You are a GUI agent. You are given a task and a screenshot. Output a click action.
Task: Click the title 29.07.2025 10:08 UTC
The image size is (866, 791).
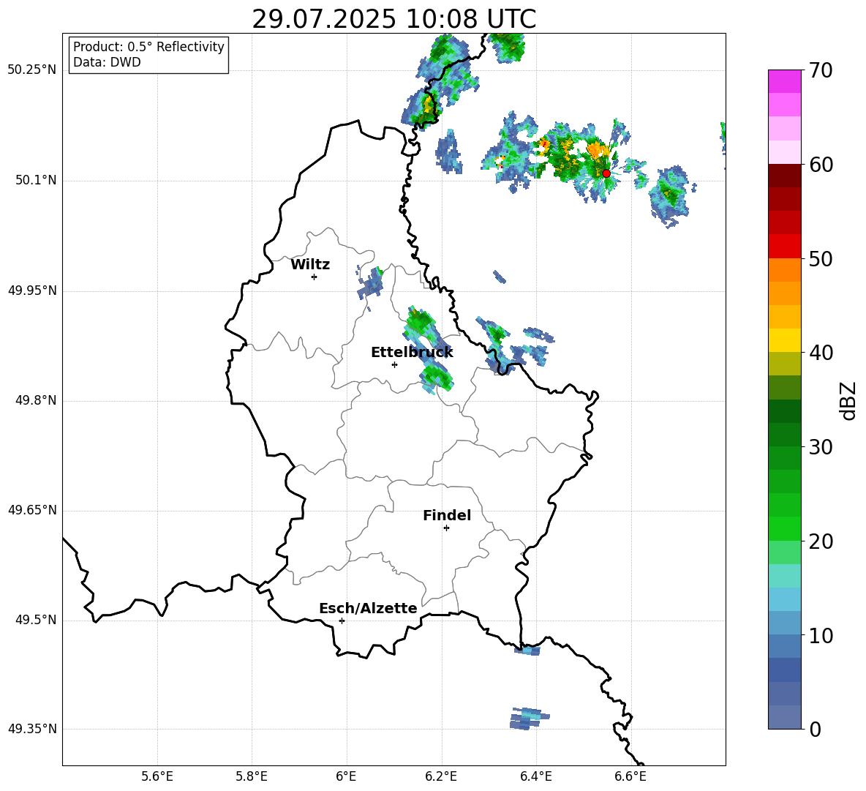click(x=394, y=19)
